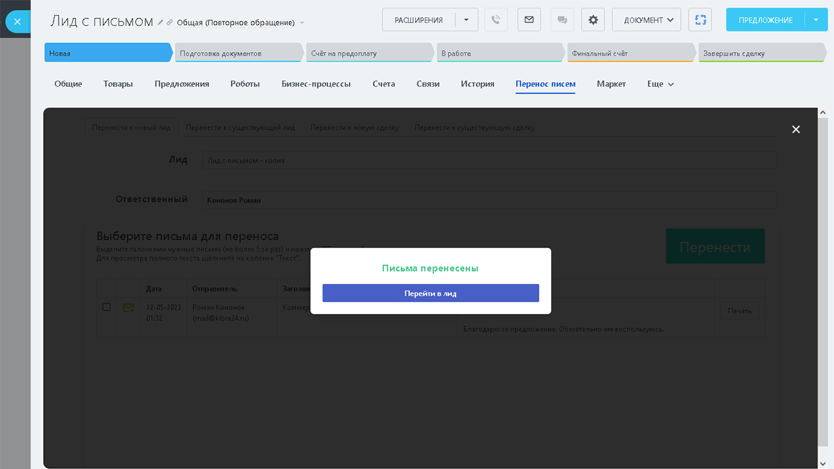Click the chat messages icon

[x=562, y=20]
